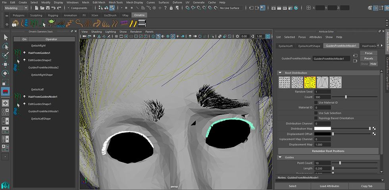
Task: Click the Count slider handle
Action: [346, 97]
